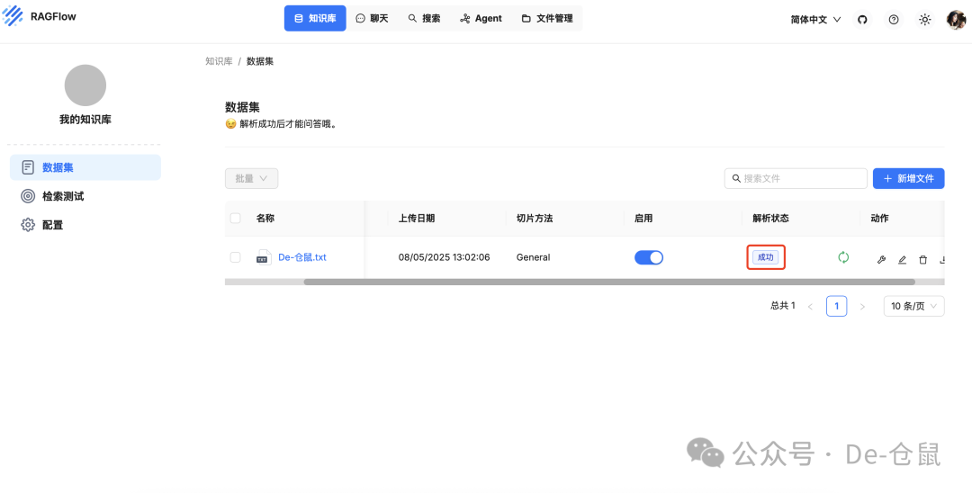Select the De-仓鼠.txt row checkbox
The image size is (972, 493).
[x=236, y=257]
